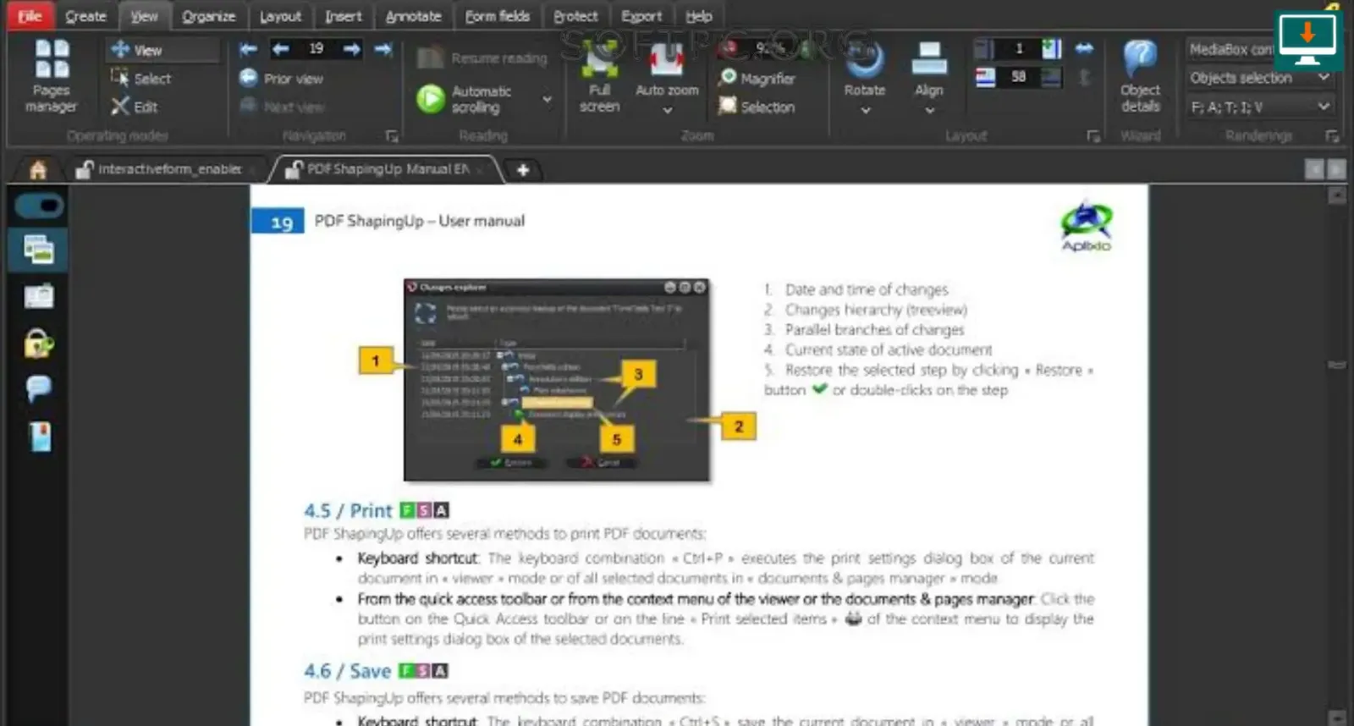Switch to Select operating mode
Image resolution: width=1354 pixels, height=726 pixels.
point(141,79)
